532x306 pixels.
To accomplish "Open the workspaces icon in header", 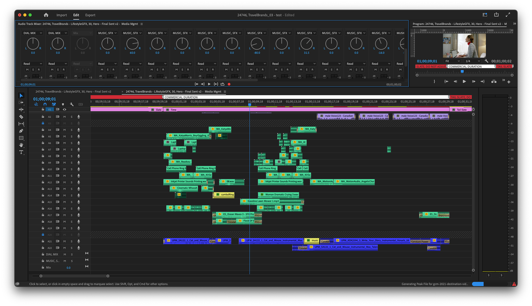I will pyautogui.click(x=485, y=15).
